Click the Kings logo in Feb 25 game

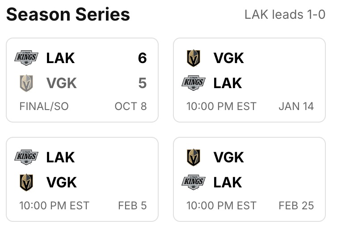194,182
